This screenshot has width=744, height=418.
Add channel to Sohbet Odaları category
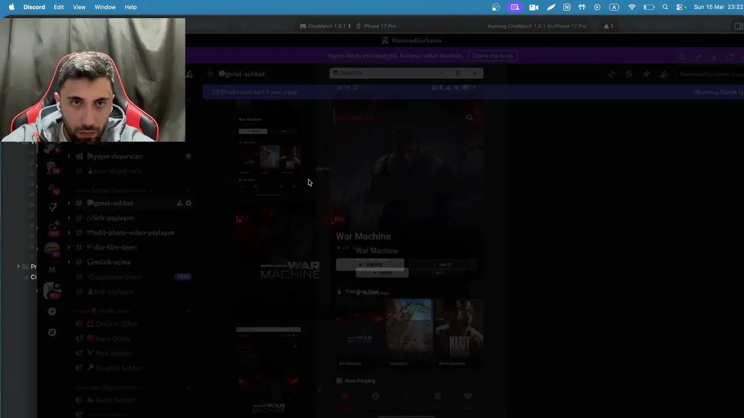(x=188, y=190)
